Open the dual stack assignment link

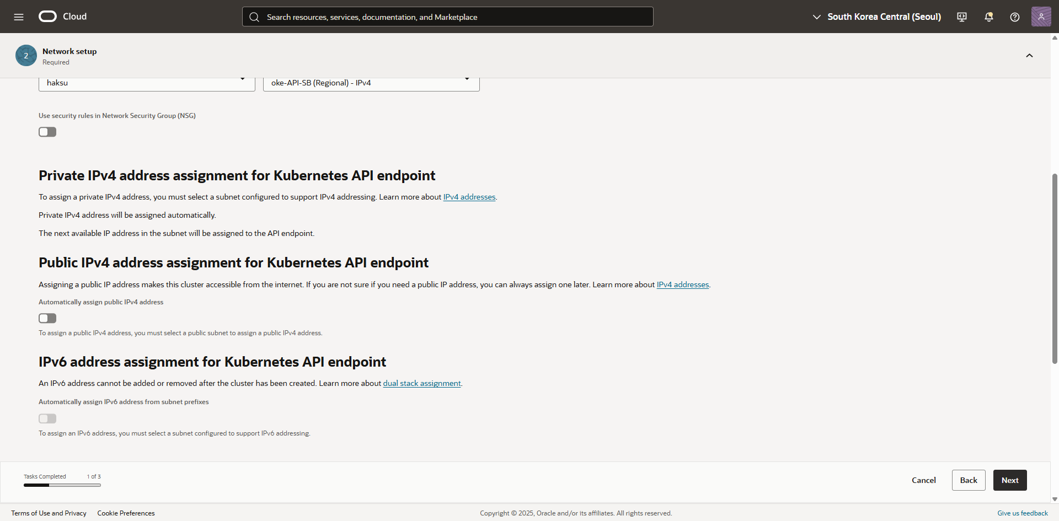pos(421,383)
